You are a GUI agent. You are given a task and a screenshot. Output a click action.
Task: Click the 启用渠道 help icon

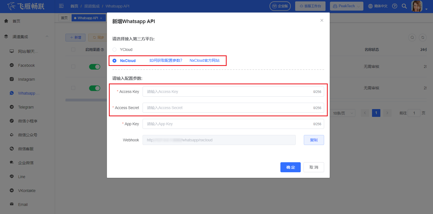pos(102,50)
